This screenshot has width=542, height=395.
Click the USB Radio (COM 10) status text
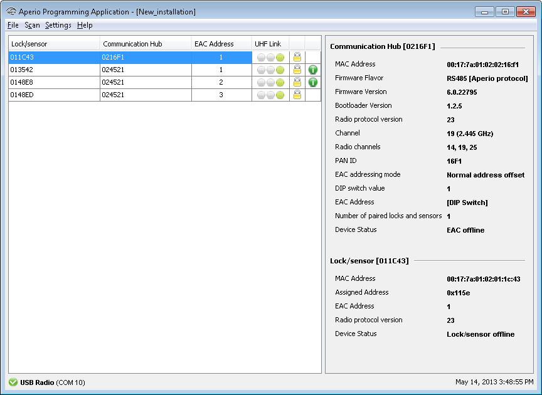[53, 382]
